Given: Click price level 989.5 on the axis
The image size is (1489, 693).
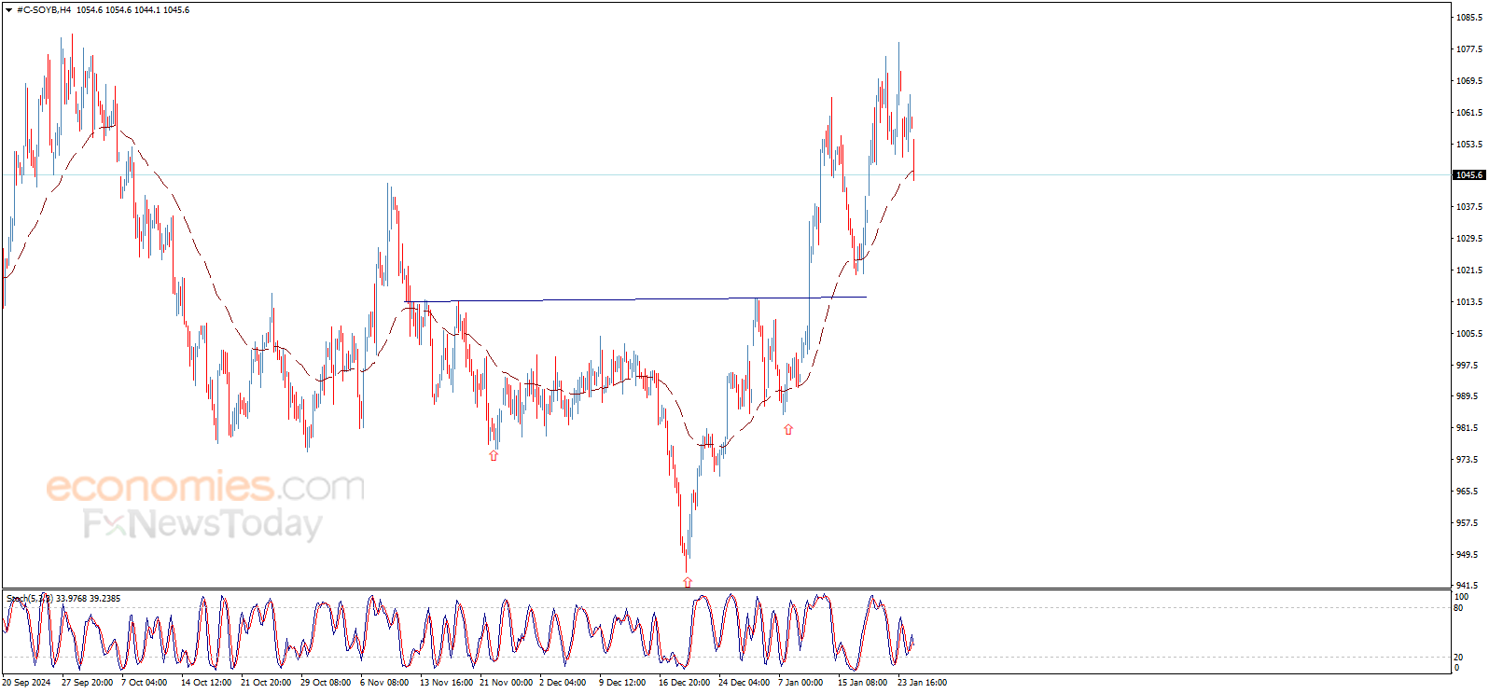Looking at the screenshot, I should (1468, 396).
